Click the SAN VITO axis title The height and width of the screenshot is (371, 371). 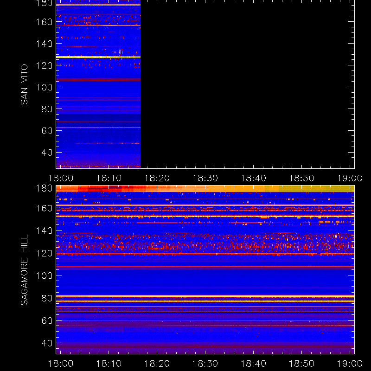pyautogui.click(x=24, y=84)
